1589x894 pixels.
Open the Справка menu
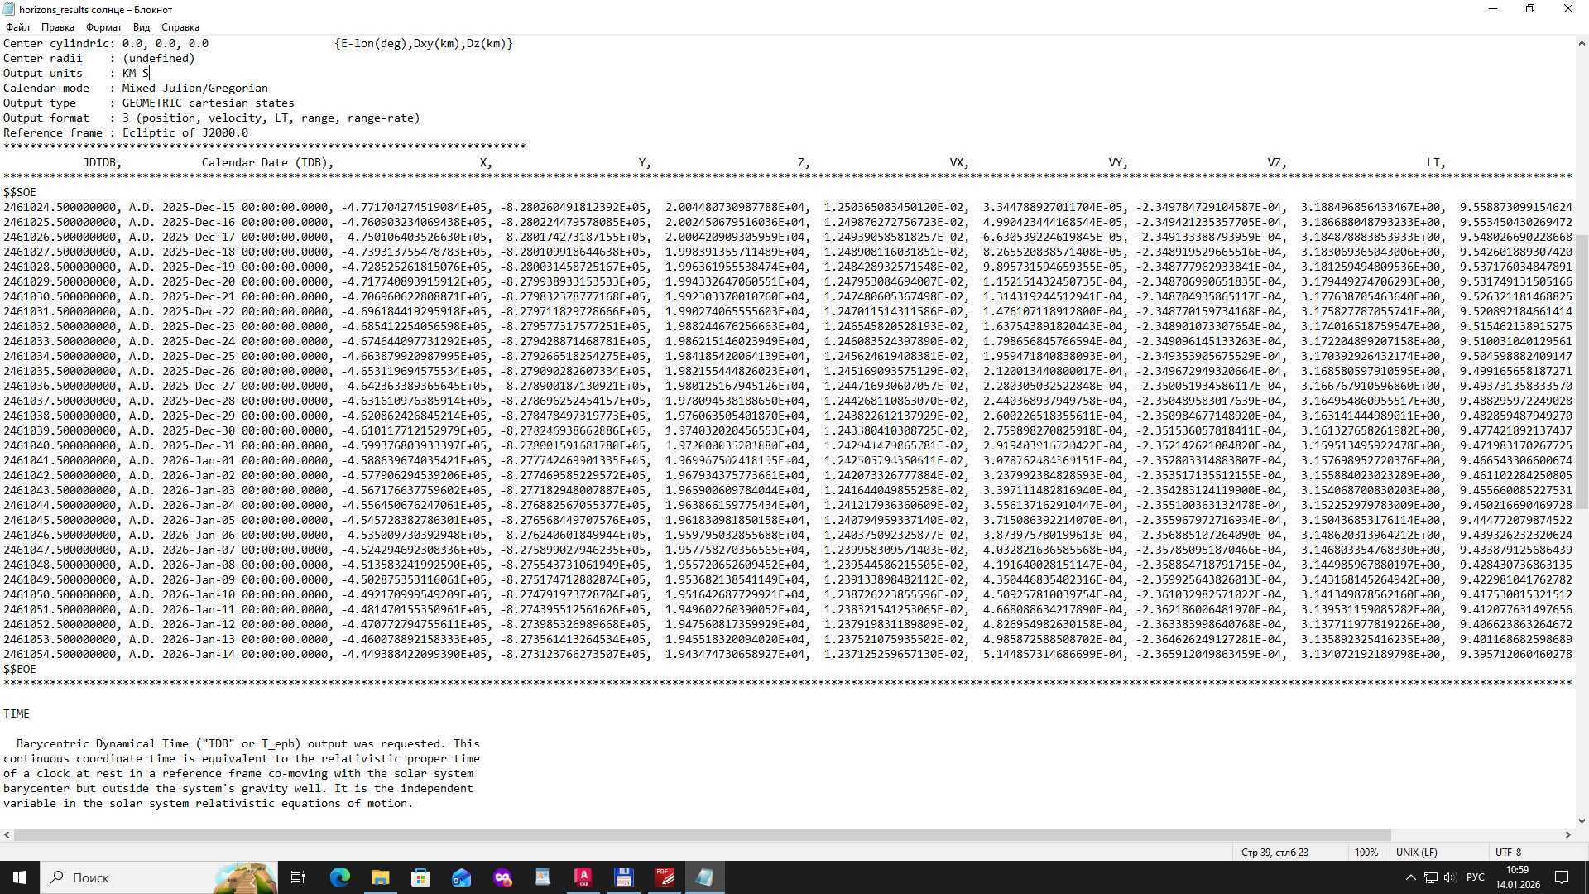(x=180, y=27)
